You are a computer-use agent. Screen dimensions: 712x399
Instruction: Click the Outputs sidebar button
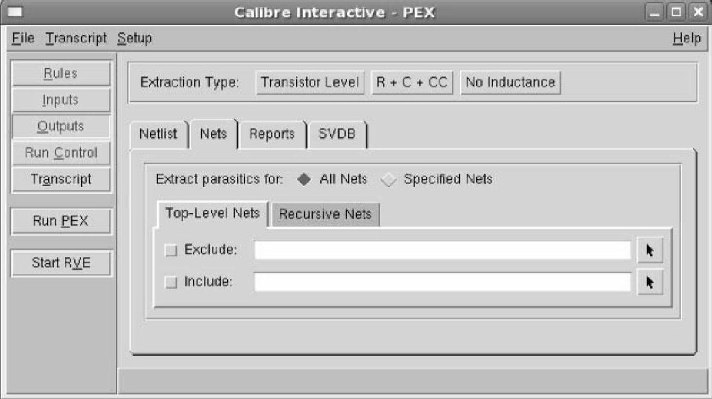tap(61, 127)
